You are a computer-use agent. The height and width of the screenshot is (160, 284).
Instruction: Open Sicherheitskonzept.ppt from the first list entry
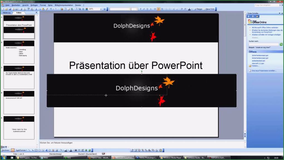[260, 55]
